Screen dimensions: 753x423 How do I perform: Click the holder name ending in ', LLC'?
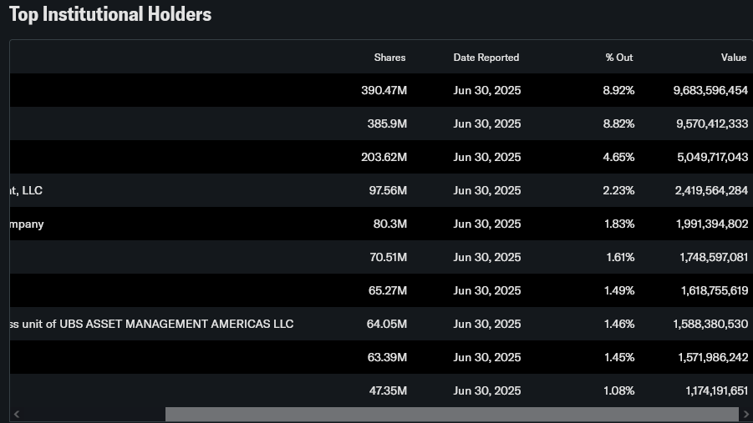click(27, 191)
